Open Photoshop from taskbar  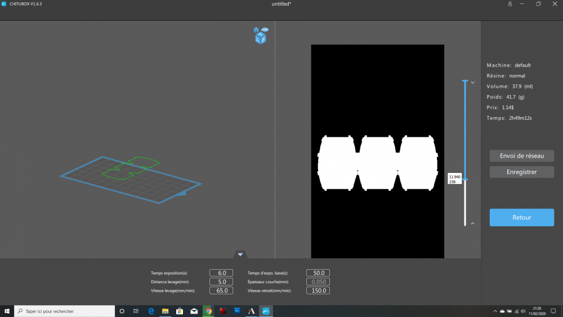click(237, 311)
